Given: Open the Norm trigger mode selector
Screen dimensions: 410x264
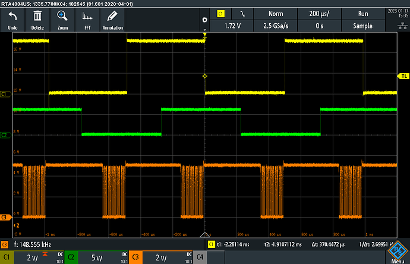Looking at the screenshot, I should [276, 13].
